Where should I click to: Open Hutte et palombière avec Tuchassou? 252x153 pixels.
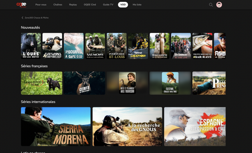pos(128,83)
